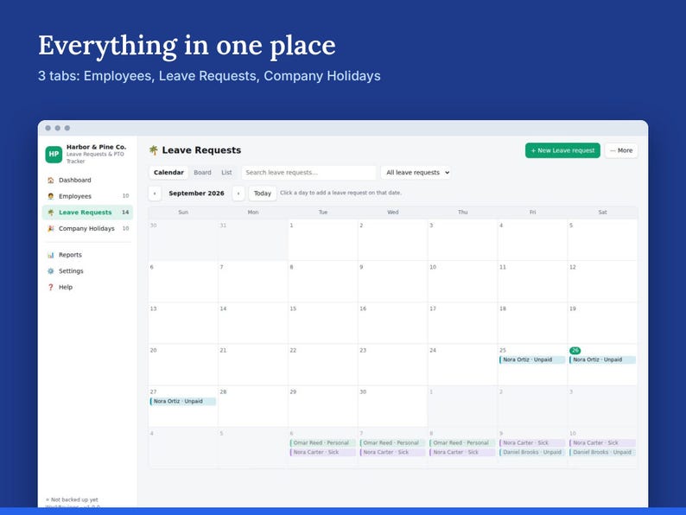
Task: Click calendar day 10 in second week
Action: click(462, 282)
